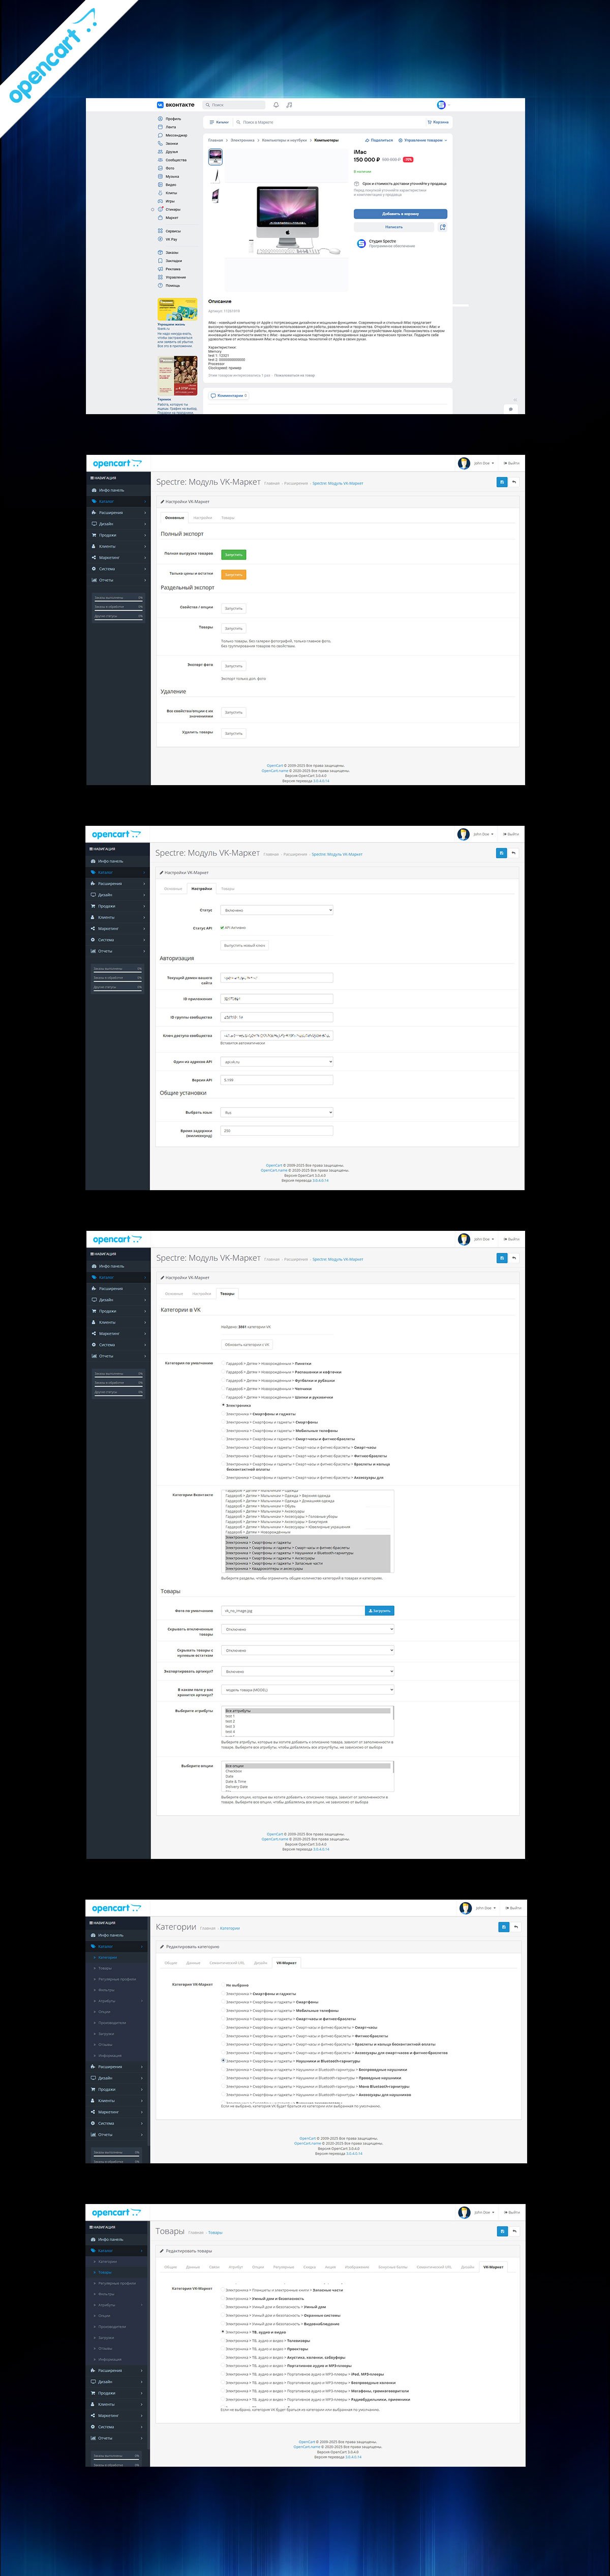Image resolution: width=610 pixels, height=2576 pixels.
Task: Click orange Запустить for Только цены и остатки
Action: pos(233,574)
